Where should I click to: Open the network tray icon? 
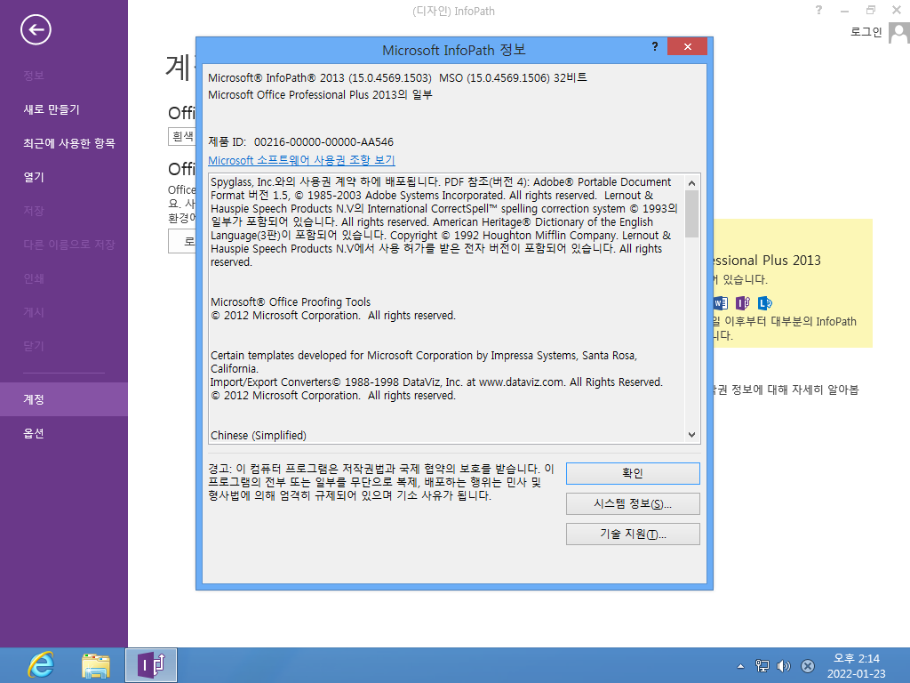click(x=762, y=666)
